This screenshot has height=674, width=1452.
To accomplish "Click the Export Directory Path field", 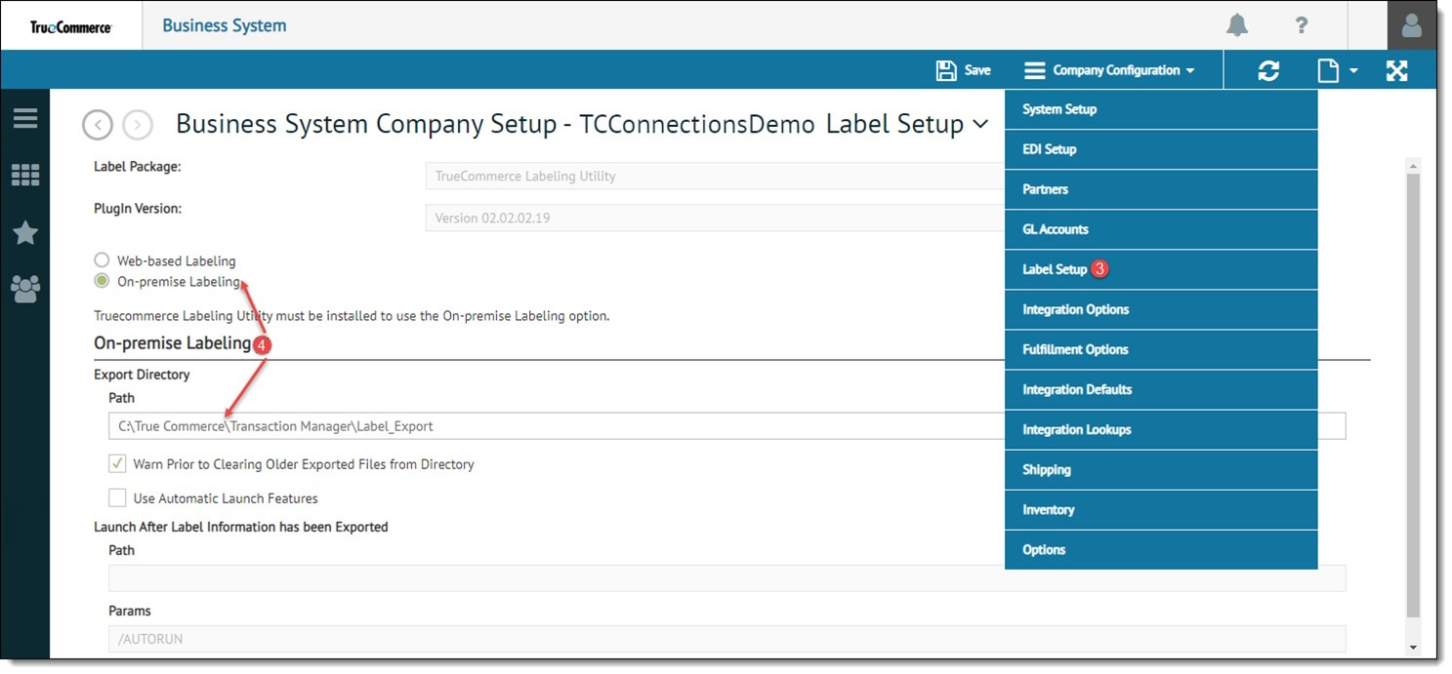I will pyautogui.click(x=727, y=426).
